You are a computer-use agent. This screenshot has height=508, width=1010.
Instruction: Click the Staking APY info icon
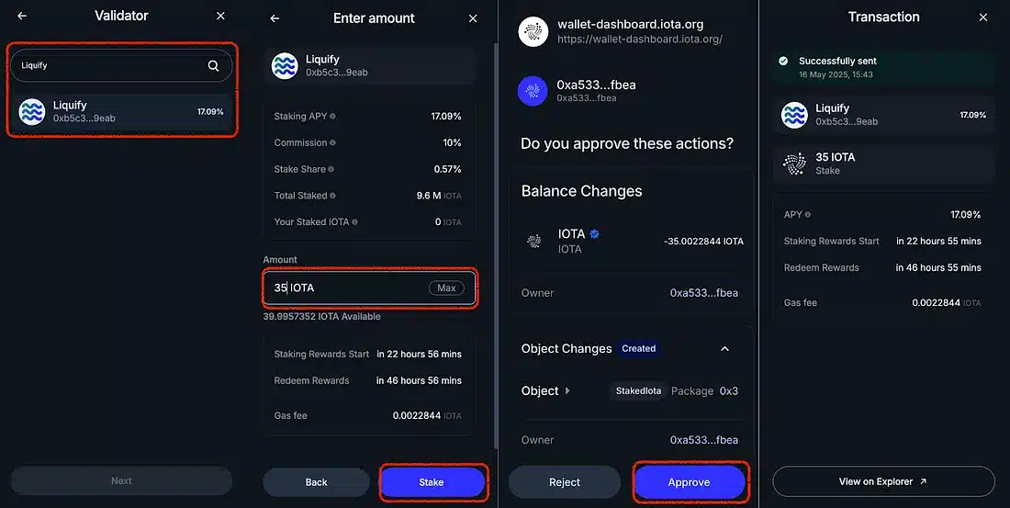click(332, 117)
